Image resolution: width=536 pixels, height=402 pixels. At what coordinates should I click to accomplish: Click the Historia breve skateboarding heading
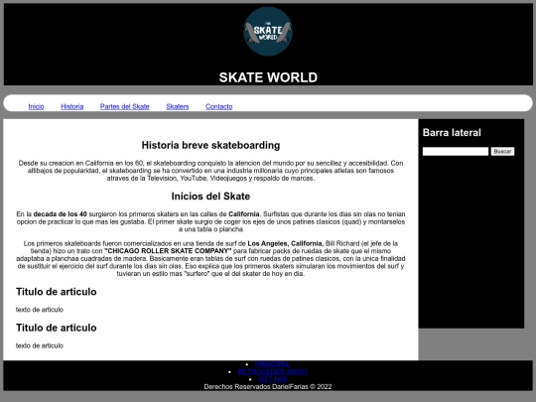pos(210,145)
